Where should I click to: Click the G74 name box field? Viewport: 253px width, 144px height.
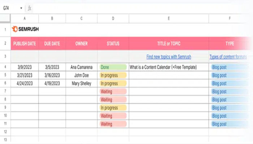(10, 8)
